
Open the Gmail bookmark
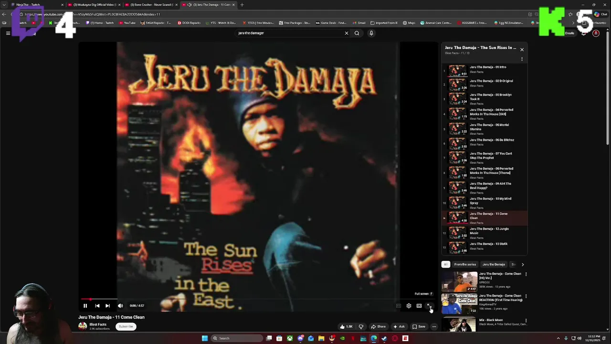click(x=359, y=23)
